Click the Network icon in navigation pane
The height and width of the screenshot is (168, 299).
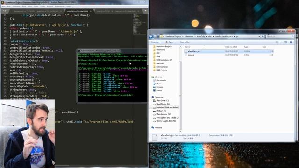pyautogui.click(x=153, y=127)
